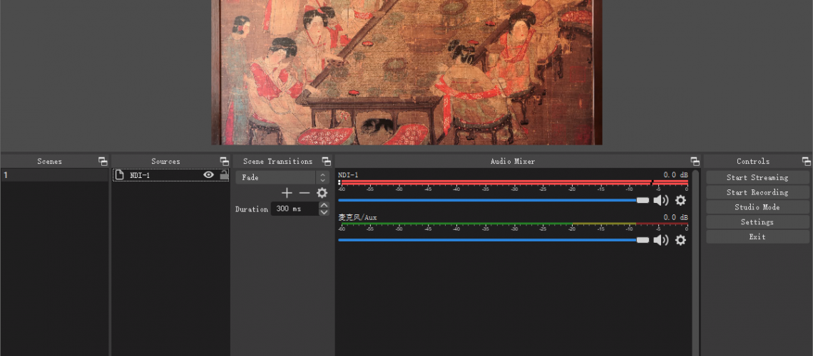
Task: Click the Duration 300 ms field
Action: 295,209
